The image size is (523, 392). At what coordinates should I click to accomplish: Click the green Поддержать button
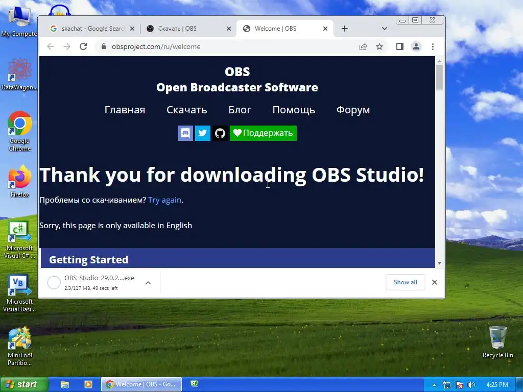pos(263,133)
